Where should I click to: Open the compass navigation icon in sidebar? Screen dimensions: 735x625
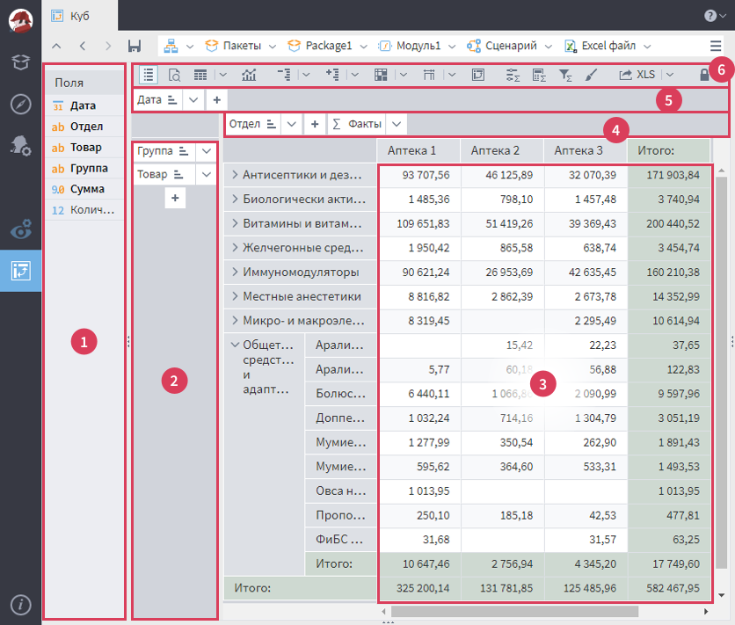[20, 104]
